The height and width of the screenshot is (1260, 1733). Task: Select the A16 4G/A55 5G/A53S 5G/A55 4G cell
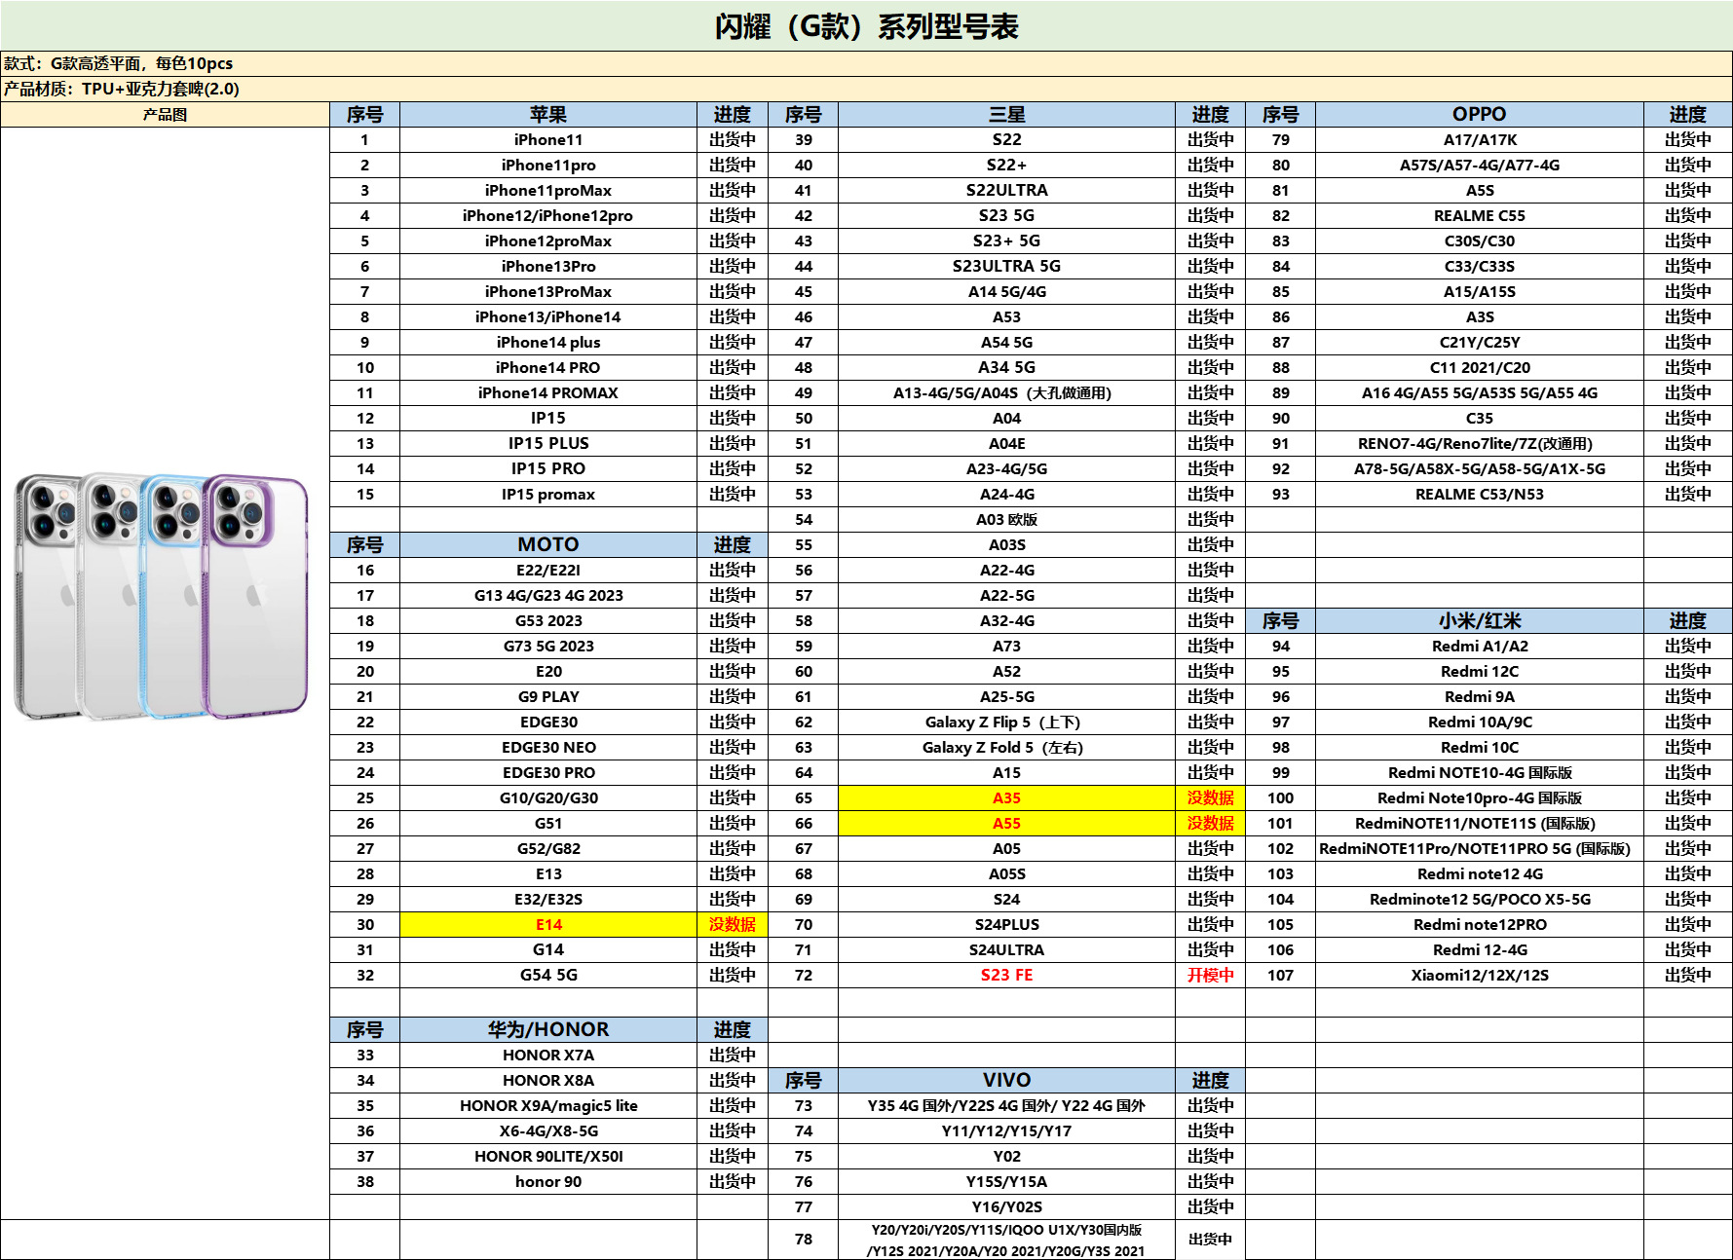point(1480,393)
